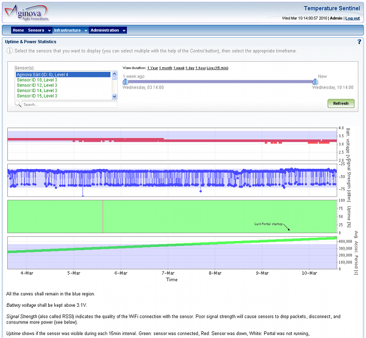Click the sensor list scrollbar down arrow
Screen dimensions: 366x338
[x=114, y=96]
